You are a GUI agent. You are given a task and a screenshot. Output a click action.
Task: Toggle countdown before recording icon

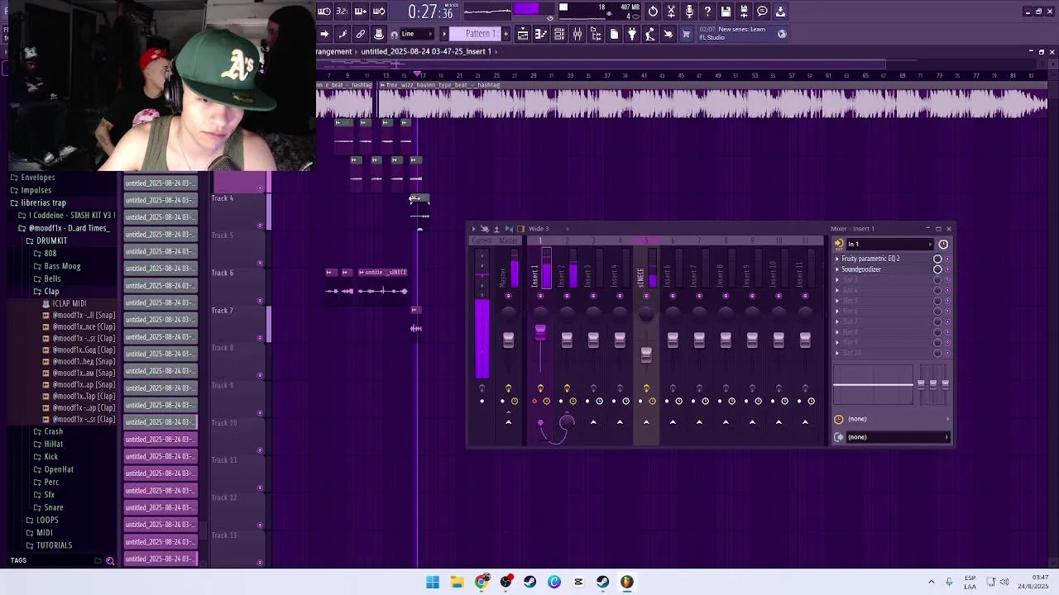point(342,12)
